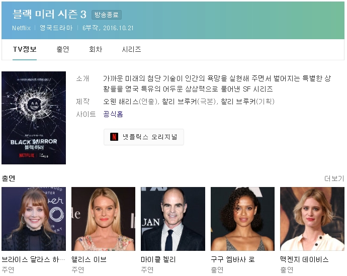Viewport: 347px width, 276px height.
Task: Open 마이클 켈리 cast photo
Action: click(173, 219)
